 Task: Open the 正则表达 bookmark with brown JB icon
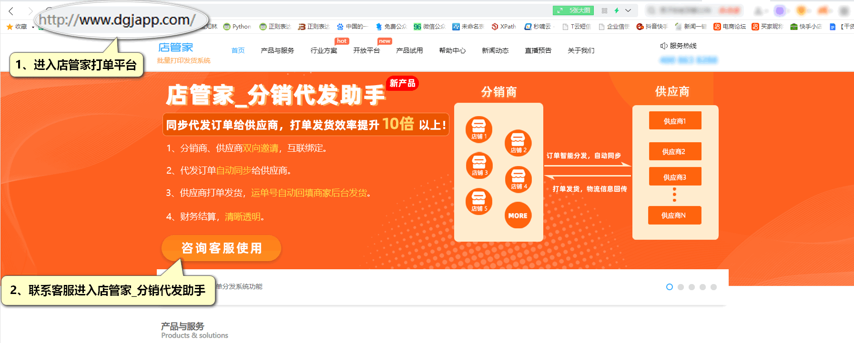(314, 27)
